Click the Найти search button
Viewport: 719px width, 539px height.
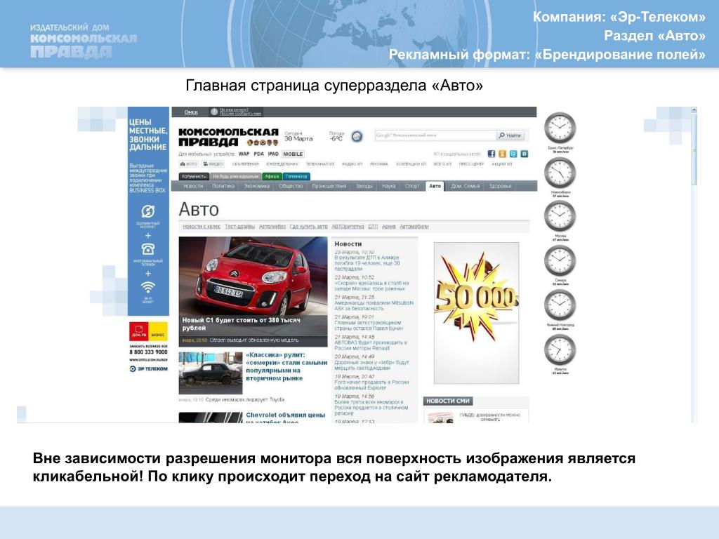(510, 135)
